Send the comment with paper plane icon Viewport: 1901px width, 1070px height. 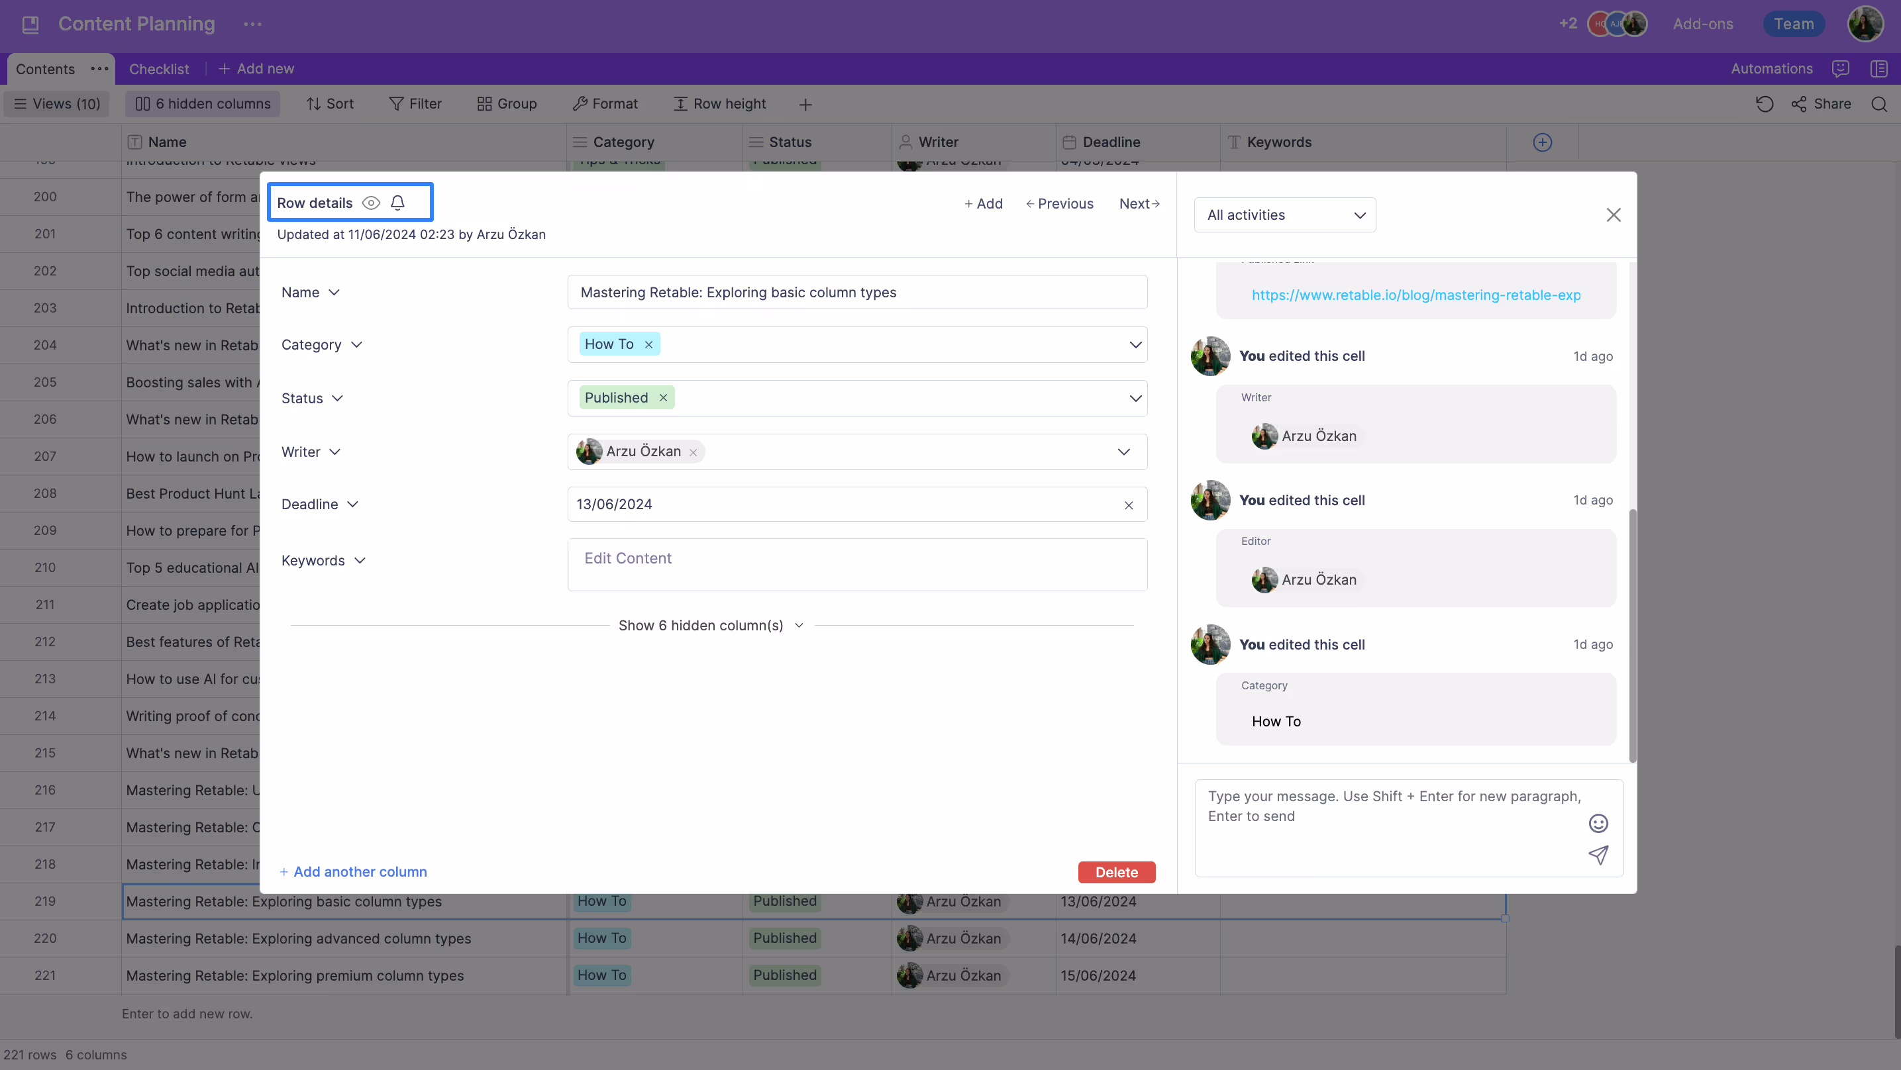[x=1598, y=855]
